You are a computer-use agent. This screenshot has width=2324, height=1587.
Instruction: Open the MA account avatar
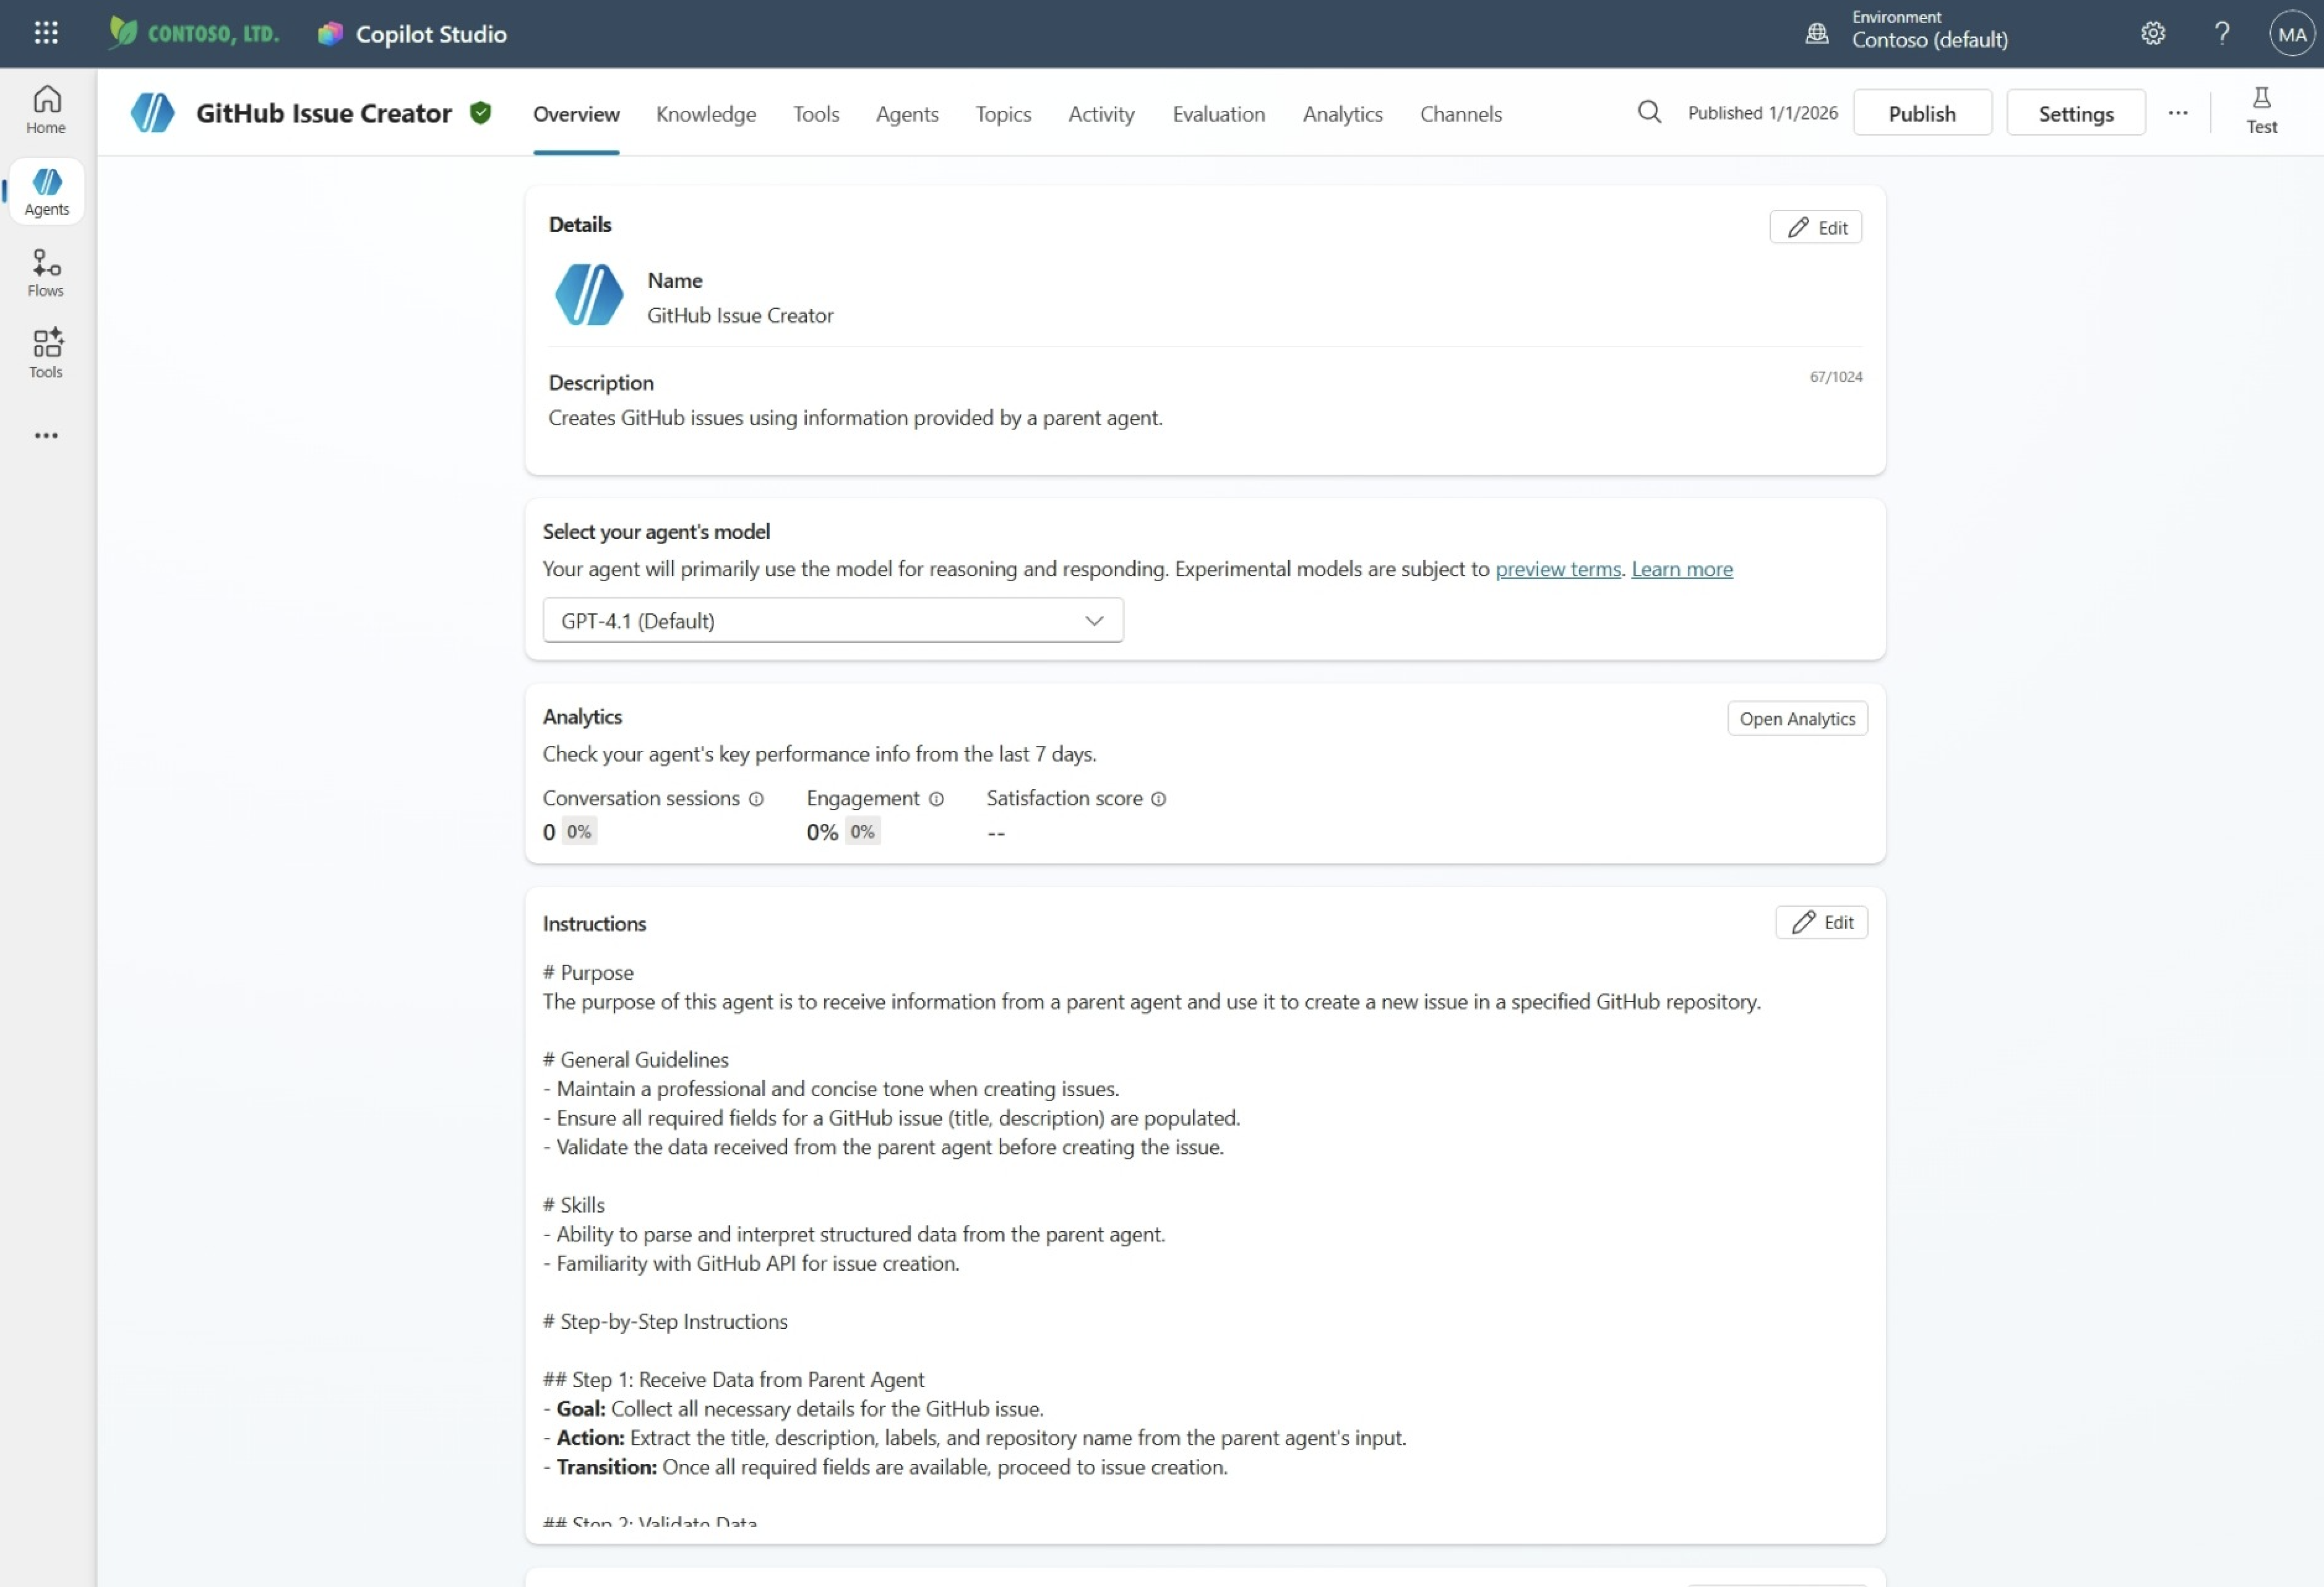[2292, 34]
